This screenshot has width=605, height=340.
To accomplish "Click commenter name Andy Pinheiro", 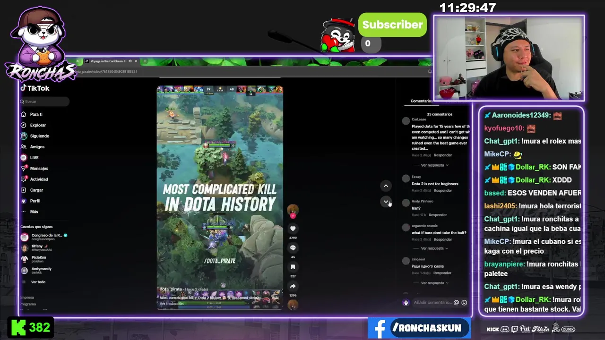I will [x=422, y=201].
